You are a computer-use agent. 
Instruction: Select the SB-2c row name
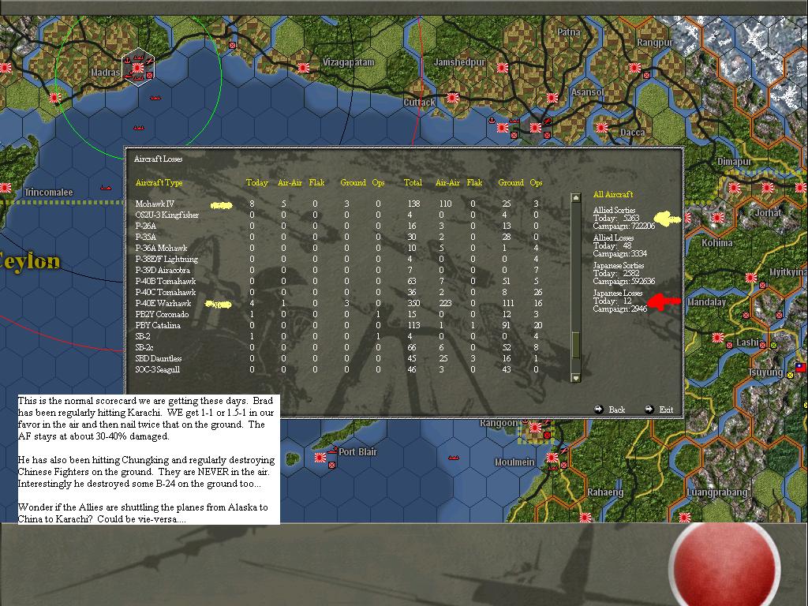tap(144, 347)
